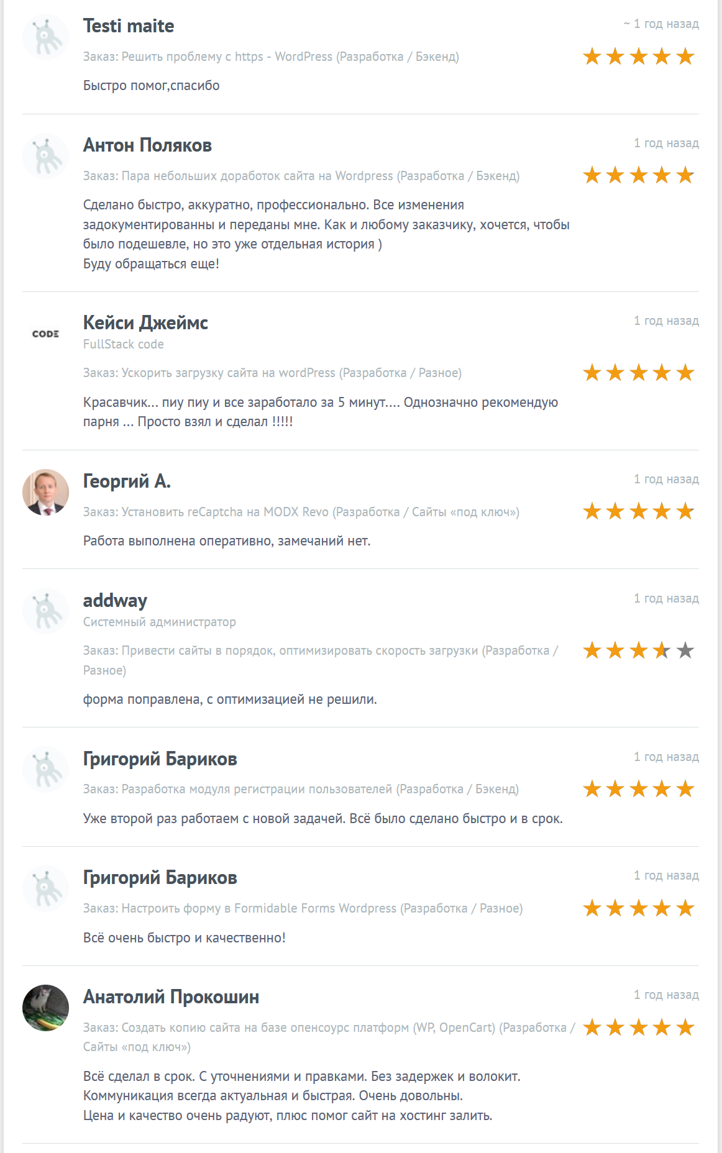Screen dimensions: 722x1153
Task: Click the CODE logo avatar
Action: [45, 334]
